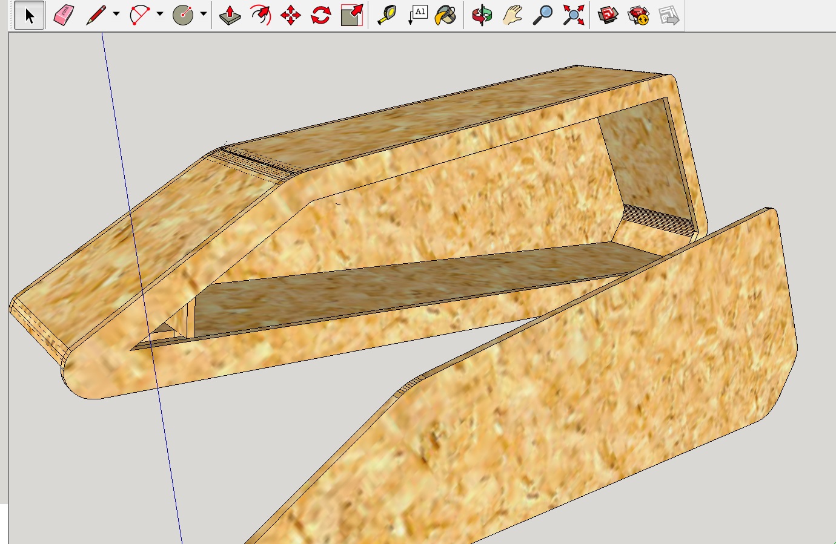Screen dimensions: 836x544
Task: Choose the Arc drawing tool
Action: (139, 15)
